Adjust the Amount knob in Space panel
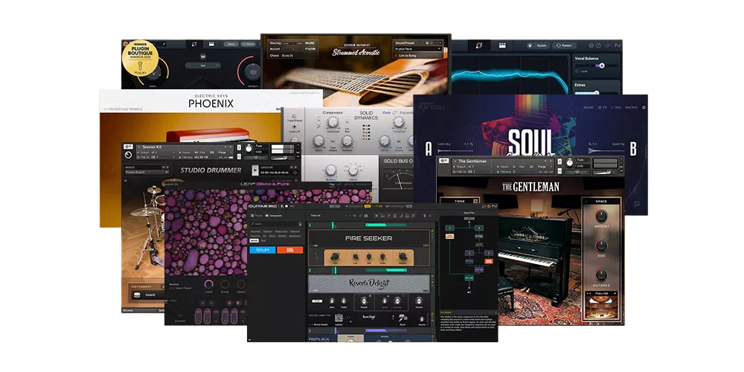The width and height of the screenshot is (744, 372). [600, 215]
